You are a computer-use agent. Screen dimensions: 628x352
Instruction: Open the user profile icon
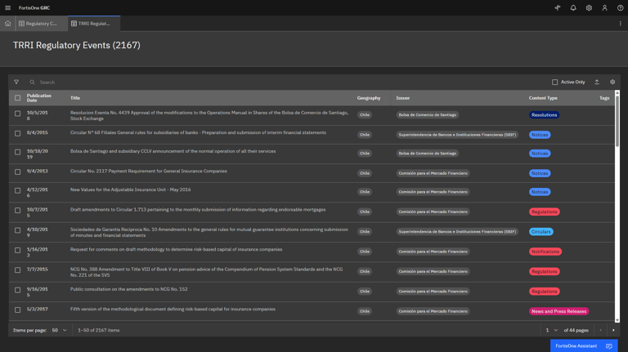tap(604, 8)
